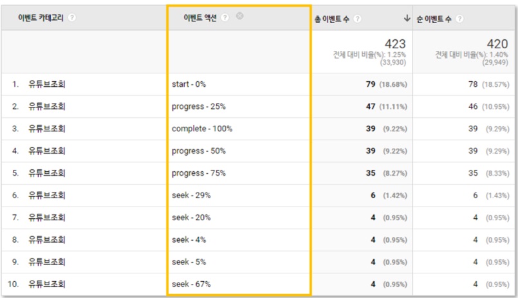
Task: Open help icon beside 순 이벤트 수 header
Action: tap(459, 19)
